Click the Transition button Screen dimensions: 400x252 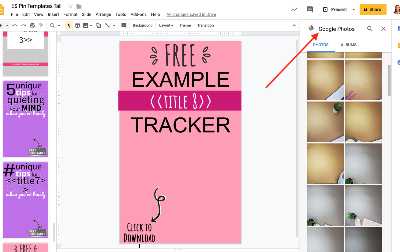(206, 25)
